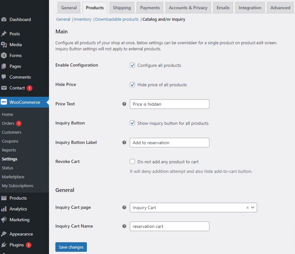
Task: Open the Downloadable products link
Action: tap(117, 19)
